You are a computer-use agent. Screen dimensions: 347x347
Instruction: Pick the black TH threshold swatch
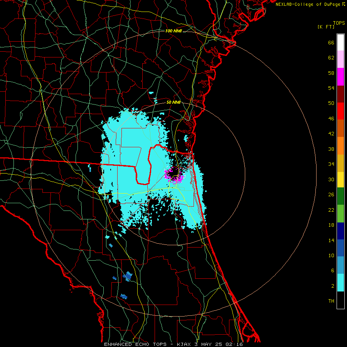pos(340,300)
